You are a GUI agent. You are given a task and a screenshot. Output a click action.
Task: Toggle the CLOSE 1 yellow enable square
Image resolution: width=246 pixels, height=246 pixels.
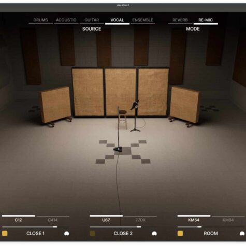[5, 234]
